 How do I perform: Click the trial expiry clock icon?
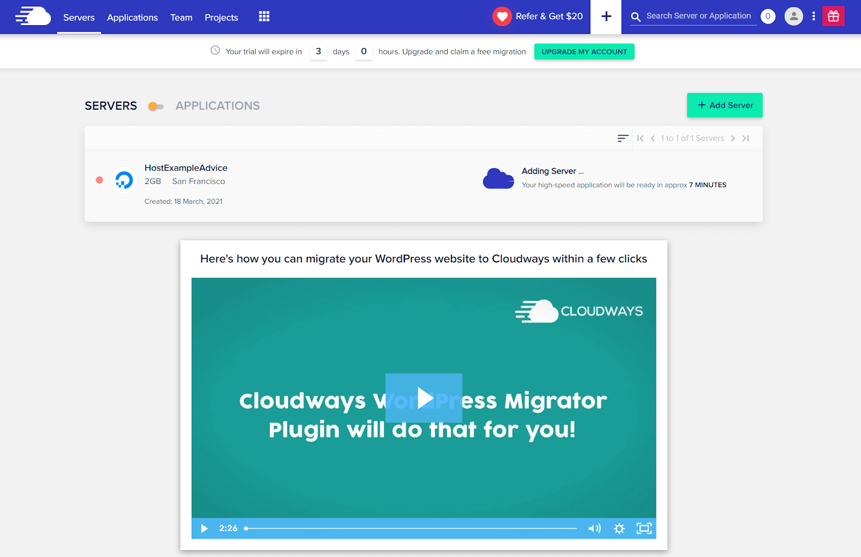[215, 51]
